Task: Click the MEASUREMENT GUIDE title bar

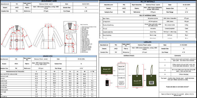Action: point(49,1)
